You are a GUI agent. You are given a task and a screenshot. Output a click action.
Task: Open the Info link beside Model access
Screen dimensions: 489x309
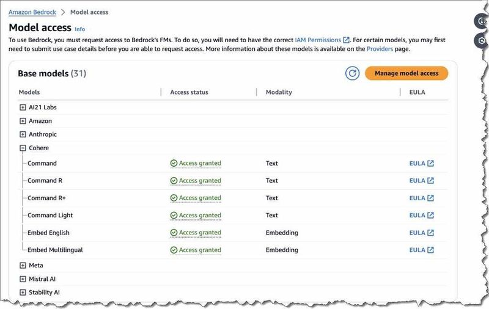[79, 29]
